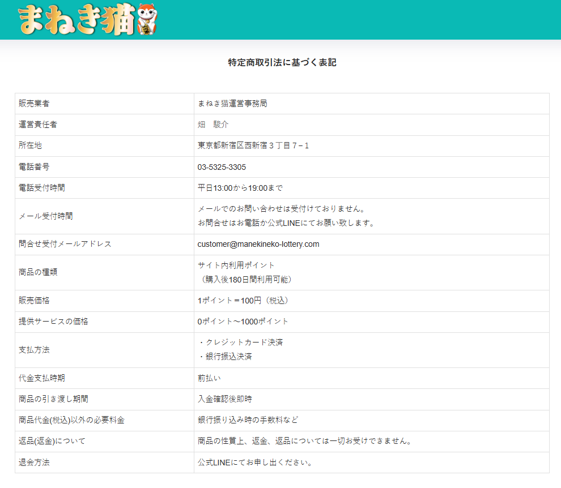The width and height of the screenshot is (561, 488).
Task: Click the 販売業者 row label
Action: pos(34,104)
